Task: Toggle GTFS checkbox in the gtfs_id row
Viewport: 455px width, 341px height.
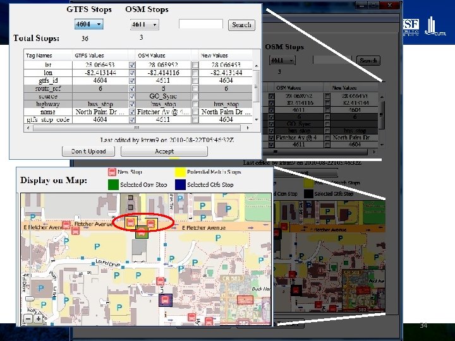Action: point(132,81)
